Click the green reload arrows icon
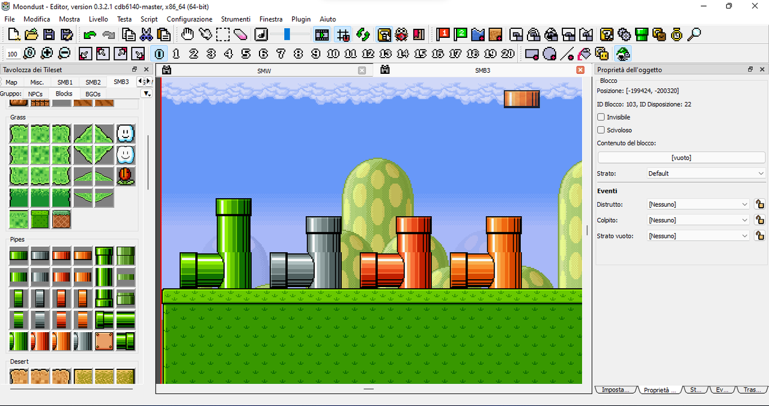The image size is (769, 406). 362,35
